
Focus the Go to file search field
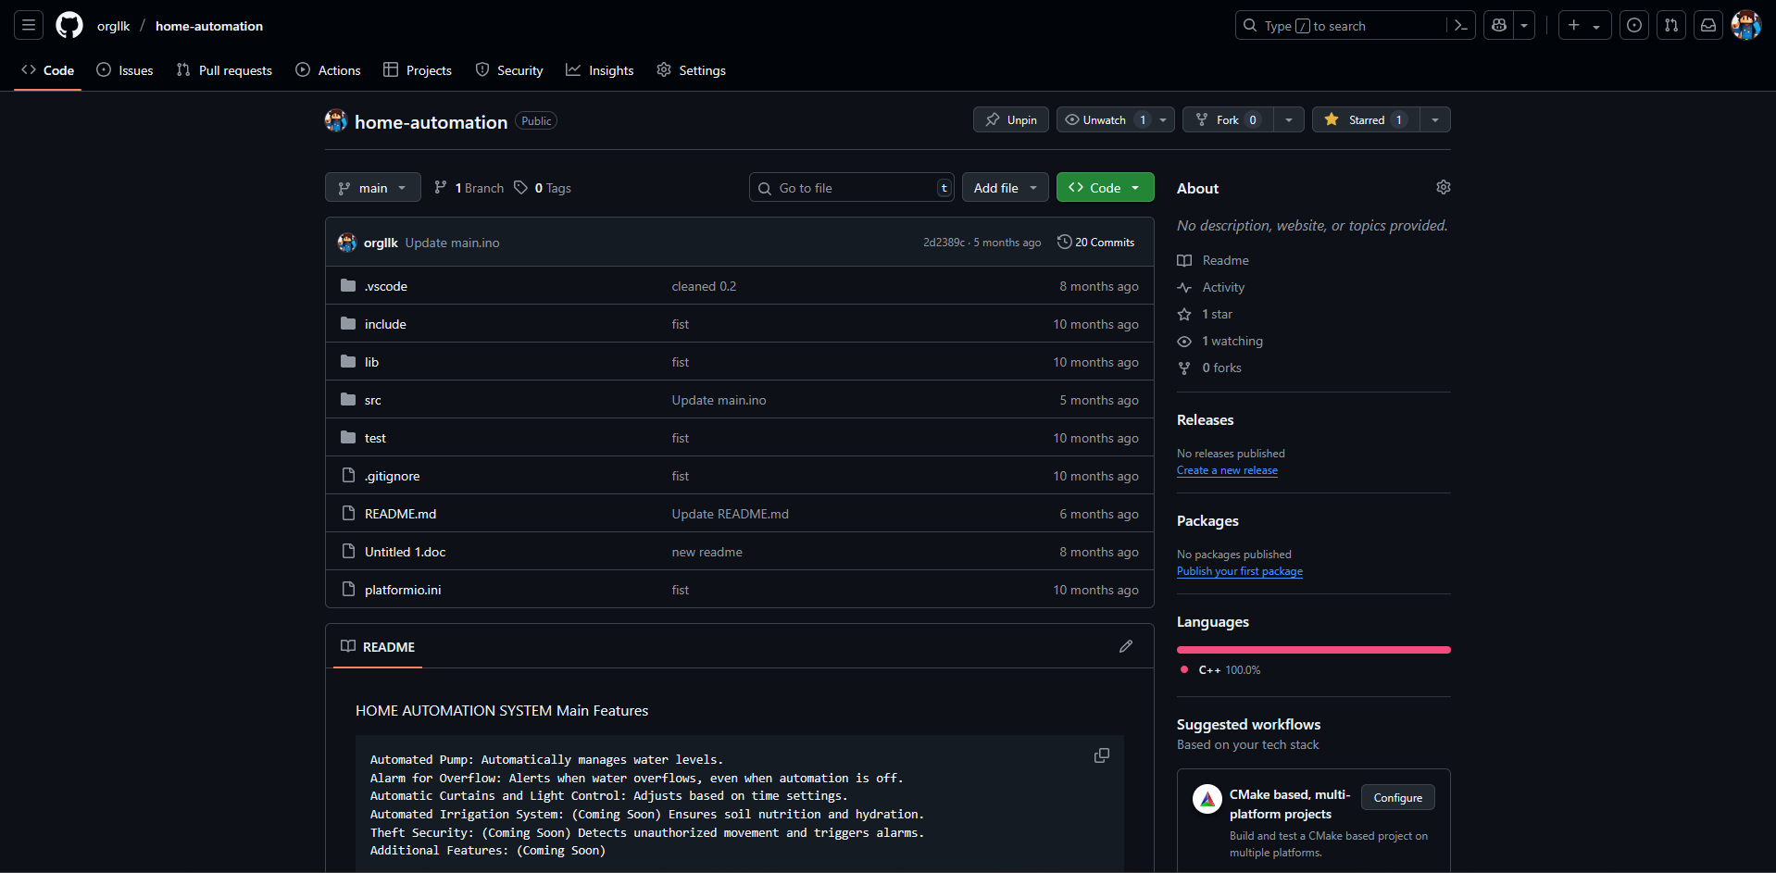[852, 187]
